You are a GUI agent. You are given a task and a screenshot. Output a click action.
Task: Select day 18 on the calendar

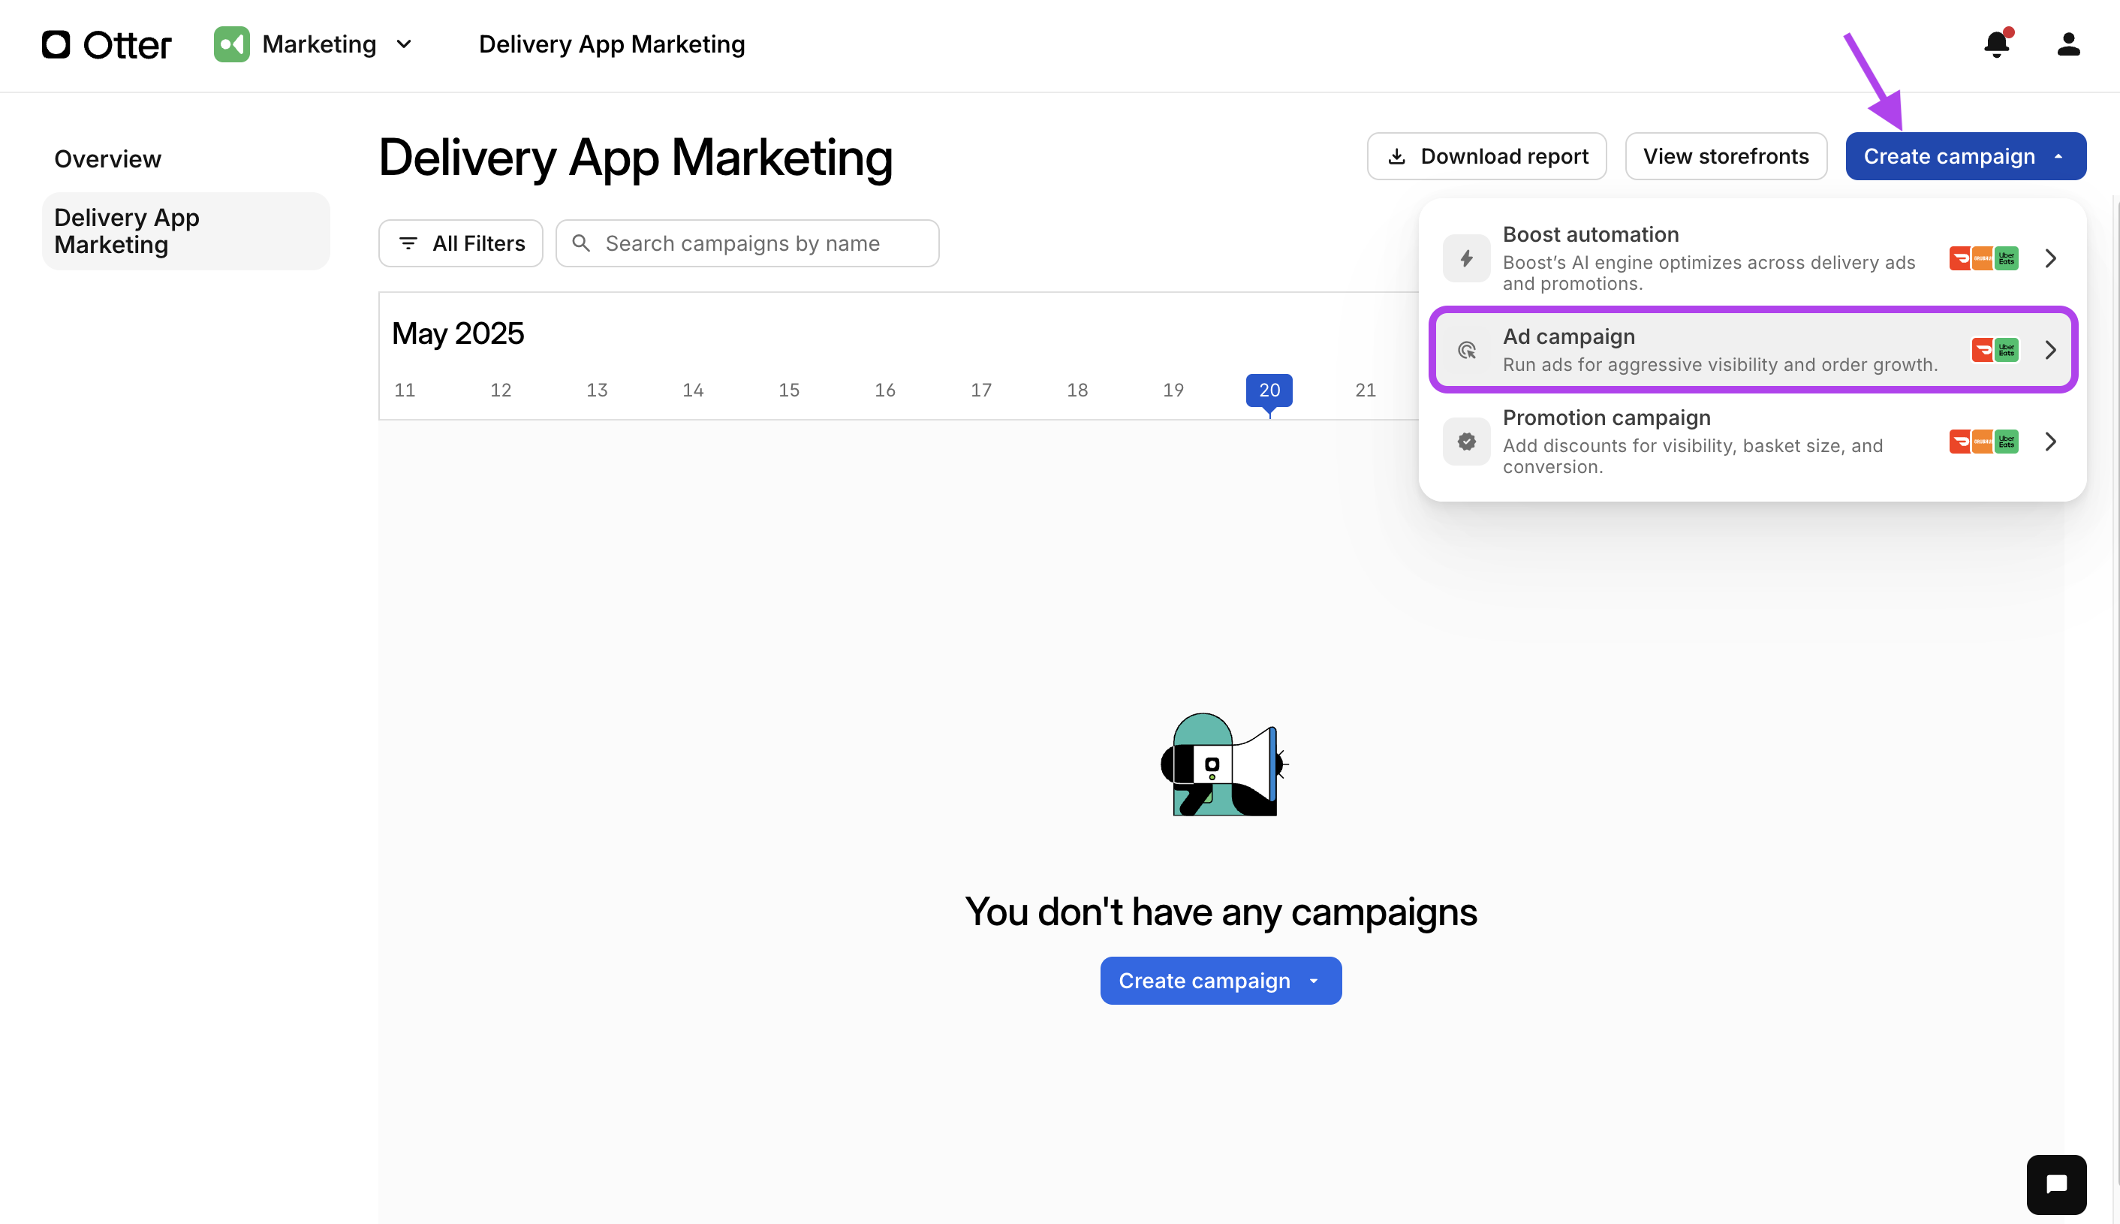pyautogui.click(x=1077, y=390)
